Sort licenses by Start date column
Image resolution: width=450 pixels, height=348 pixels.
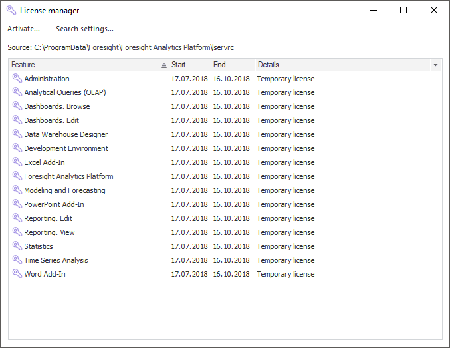pos(189,65)
